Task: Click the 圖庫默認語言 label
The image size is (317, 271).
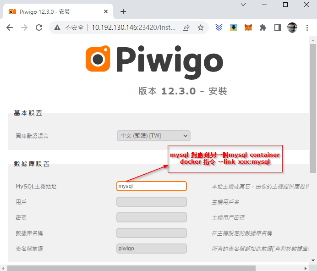Action: click(x=32, y=136)
